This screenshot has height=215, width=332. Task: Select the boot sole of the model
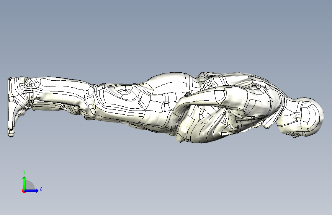click(x=9, y=107)
